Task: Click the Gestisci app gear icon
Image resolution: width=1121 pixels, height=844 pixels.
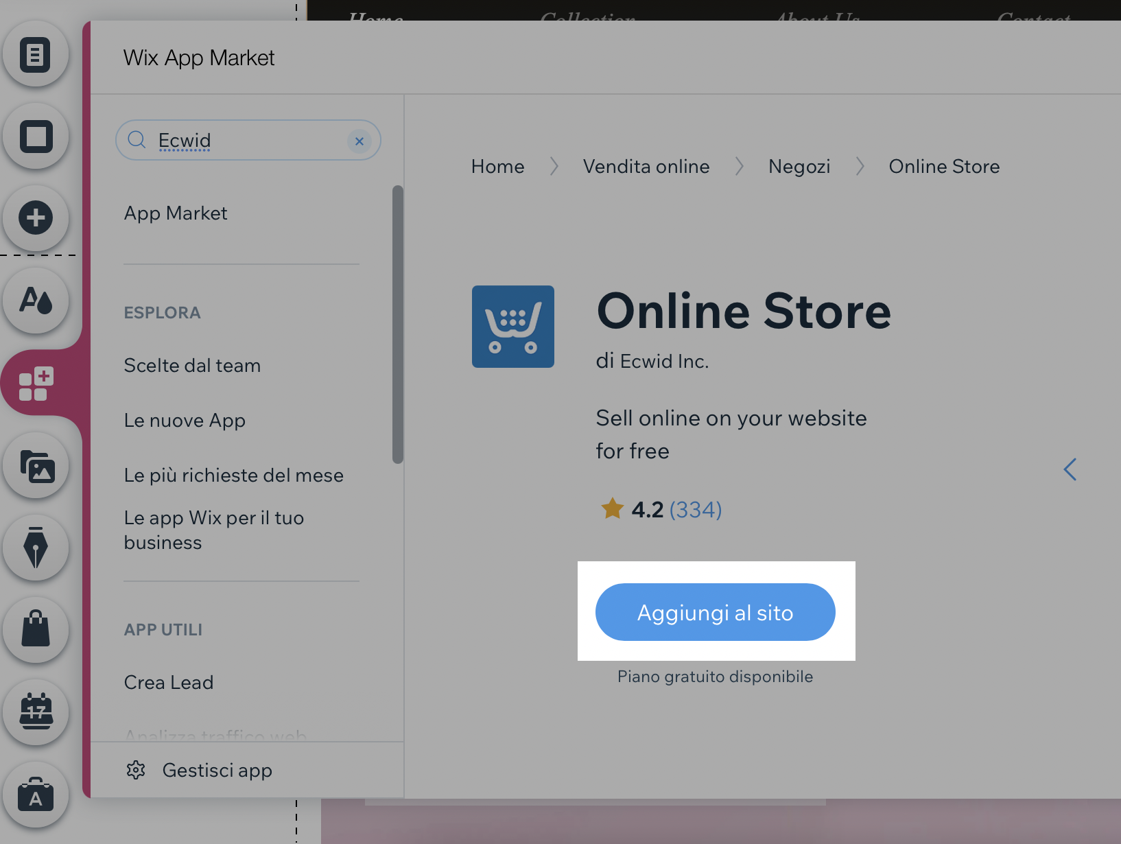Action: pos(136,770)
